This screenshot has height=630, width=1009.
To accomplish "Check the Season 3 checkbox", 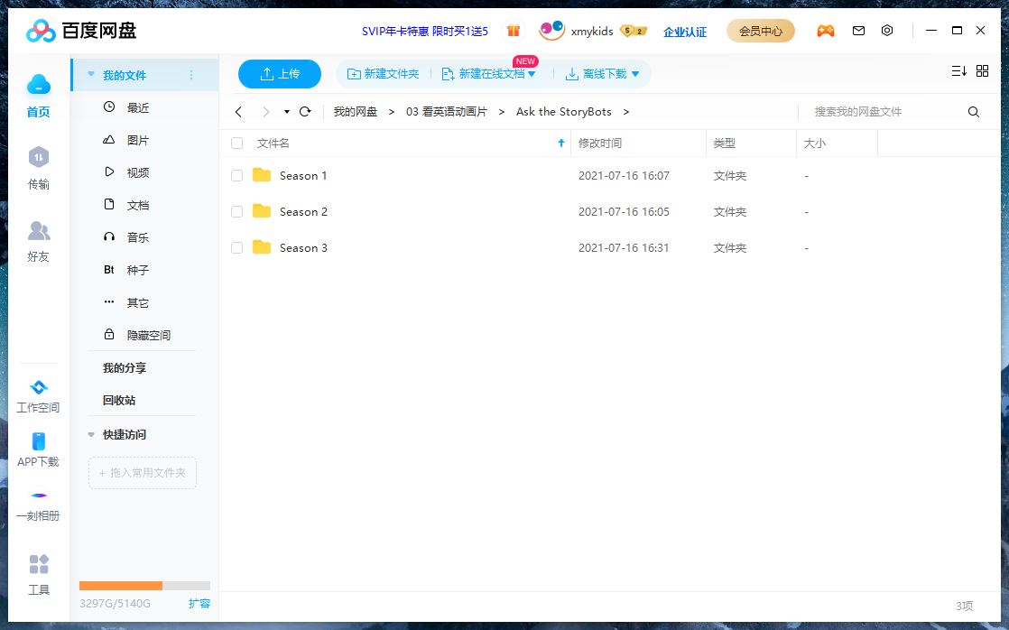I will point(236,247).
